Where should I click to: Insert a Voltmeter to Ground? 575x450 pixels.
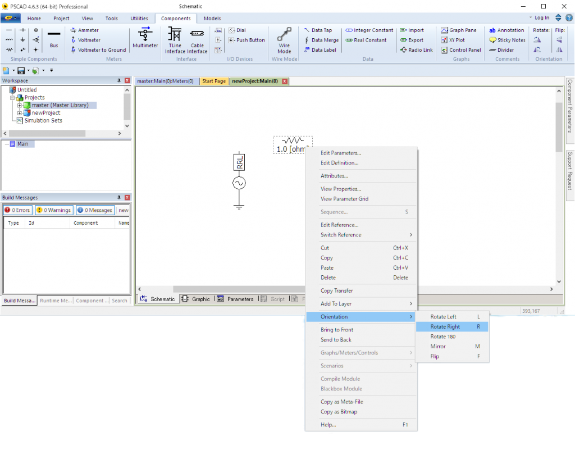pos(98,50)
